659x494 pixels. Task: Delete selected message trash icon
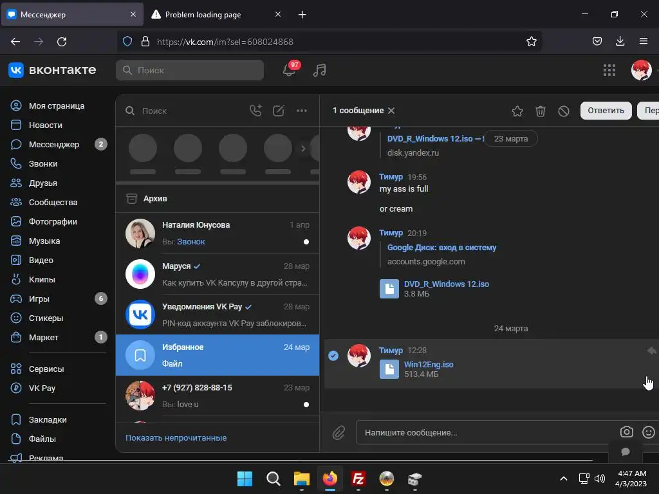(541, 111)
